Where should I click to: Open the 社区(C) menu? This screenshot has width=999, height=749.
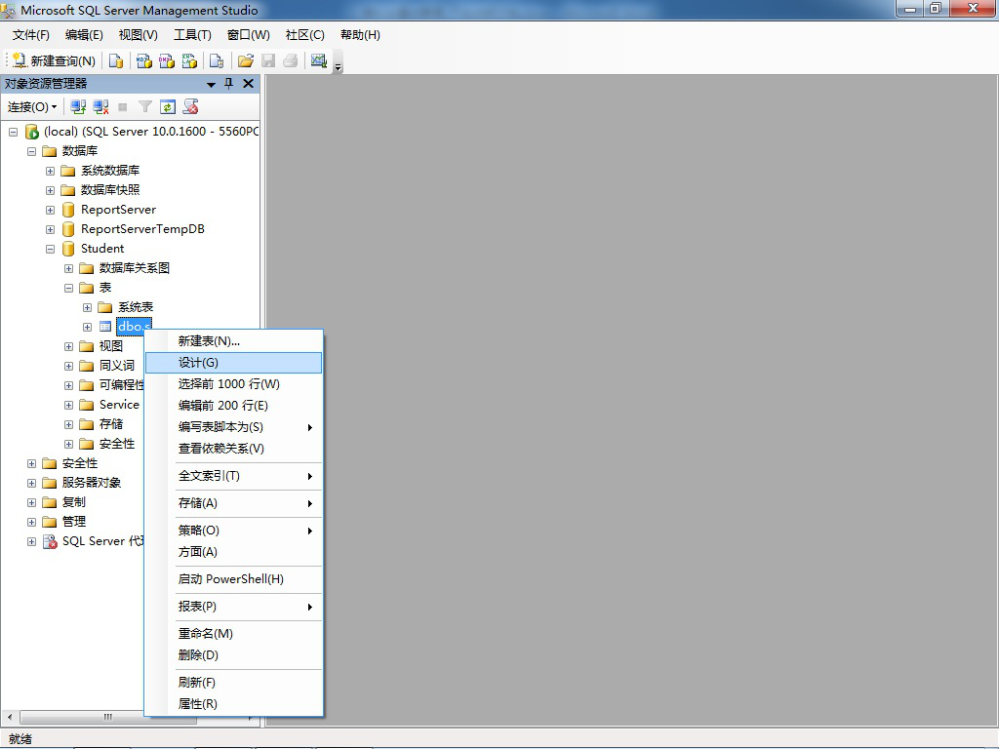tap(305, 35)
